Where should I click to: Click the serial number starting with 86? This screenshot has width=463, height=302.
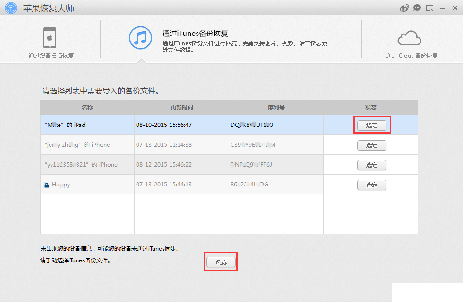pos(249,185)
